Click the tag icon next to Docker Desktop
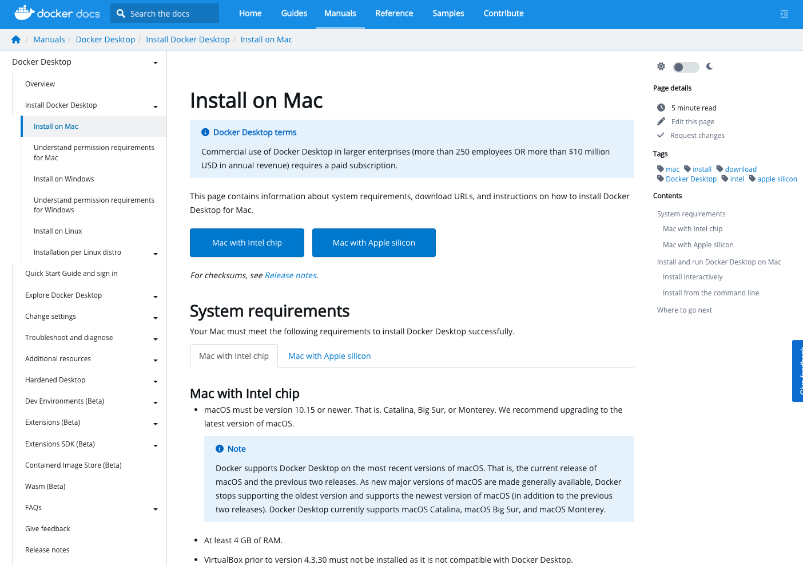 [661, 179]
